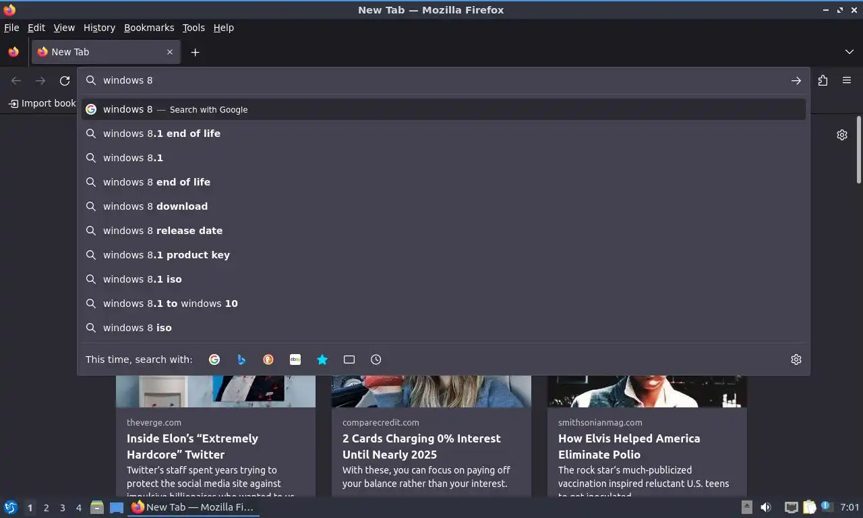Open the Bookmarks menu
Screen dimensions: 863x518
(x=149, y=28)
